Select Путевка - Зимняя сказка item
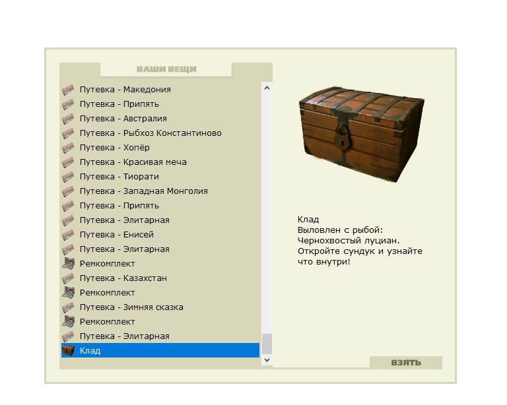This screenshot has height=405, width=507. (x=160, y=307)
